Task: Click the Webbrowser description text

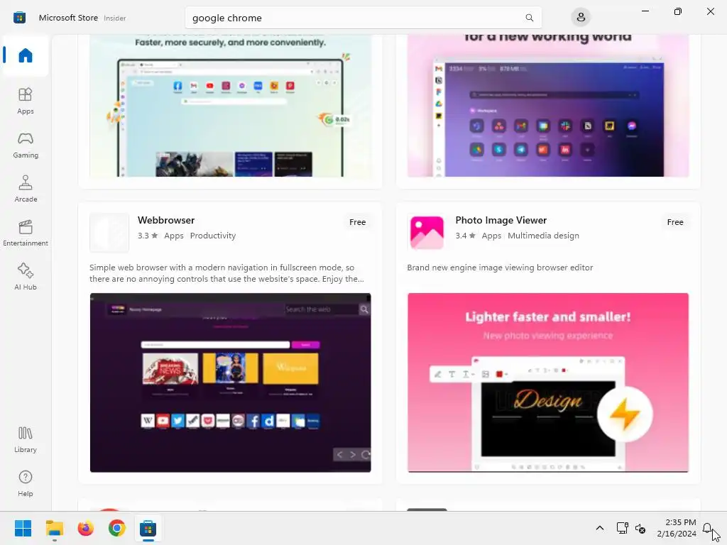Action: click(226, 273)
